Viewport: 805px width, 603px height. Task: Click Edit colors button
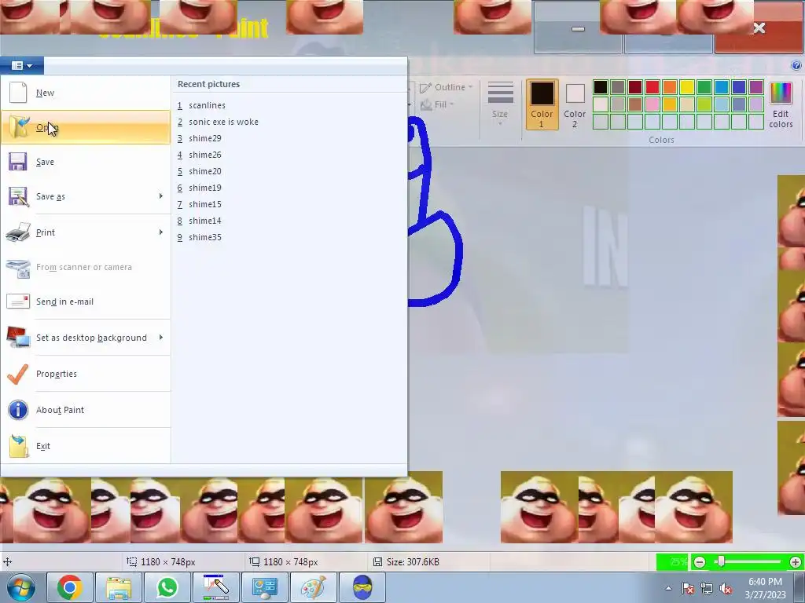click(x=781, y=104)
